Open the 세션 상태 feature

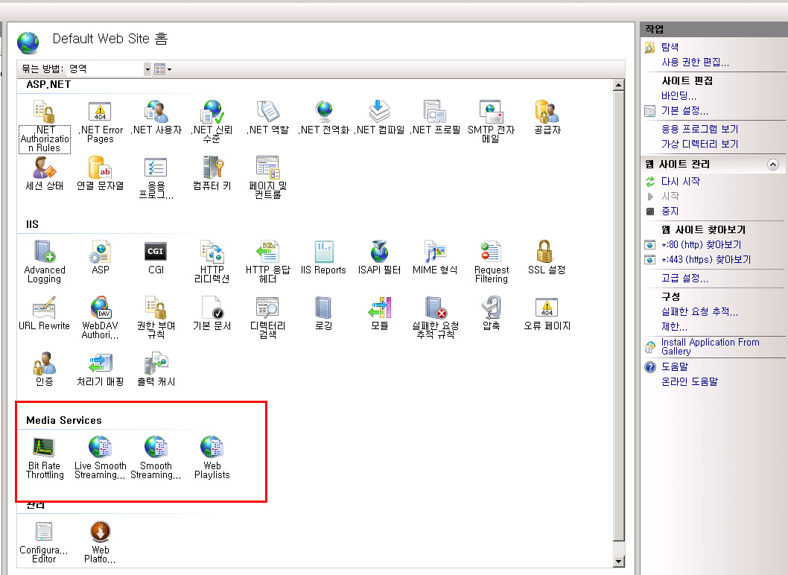(44, 174)
